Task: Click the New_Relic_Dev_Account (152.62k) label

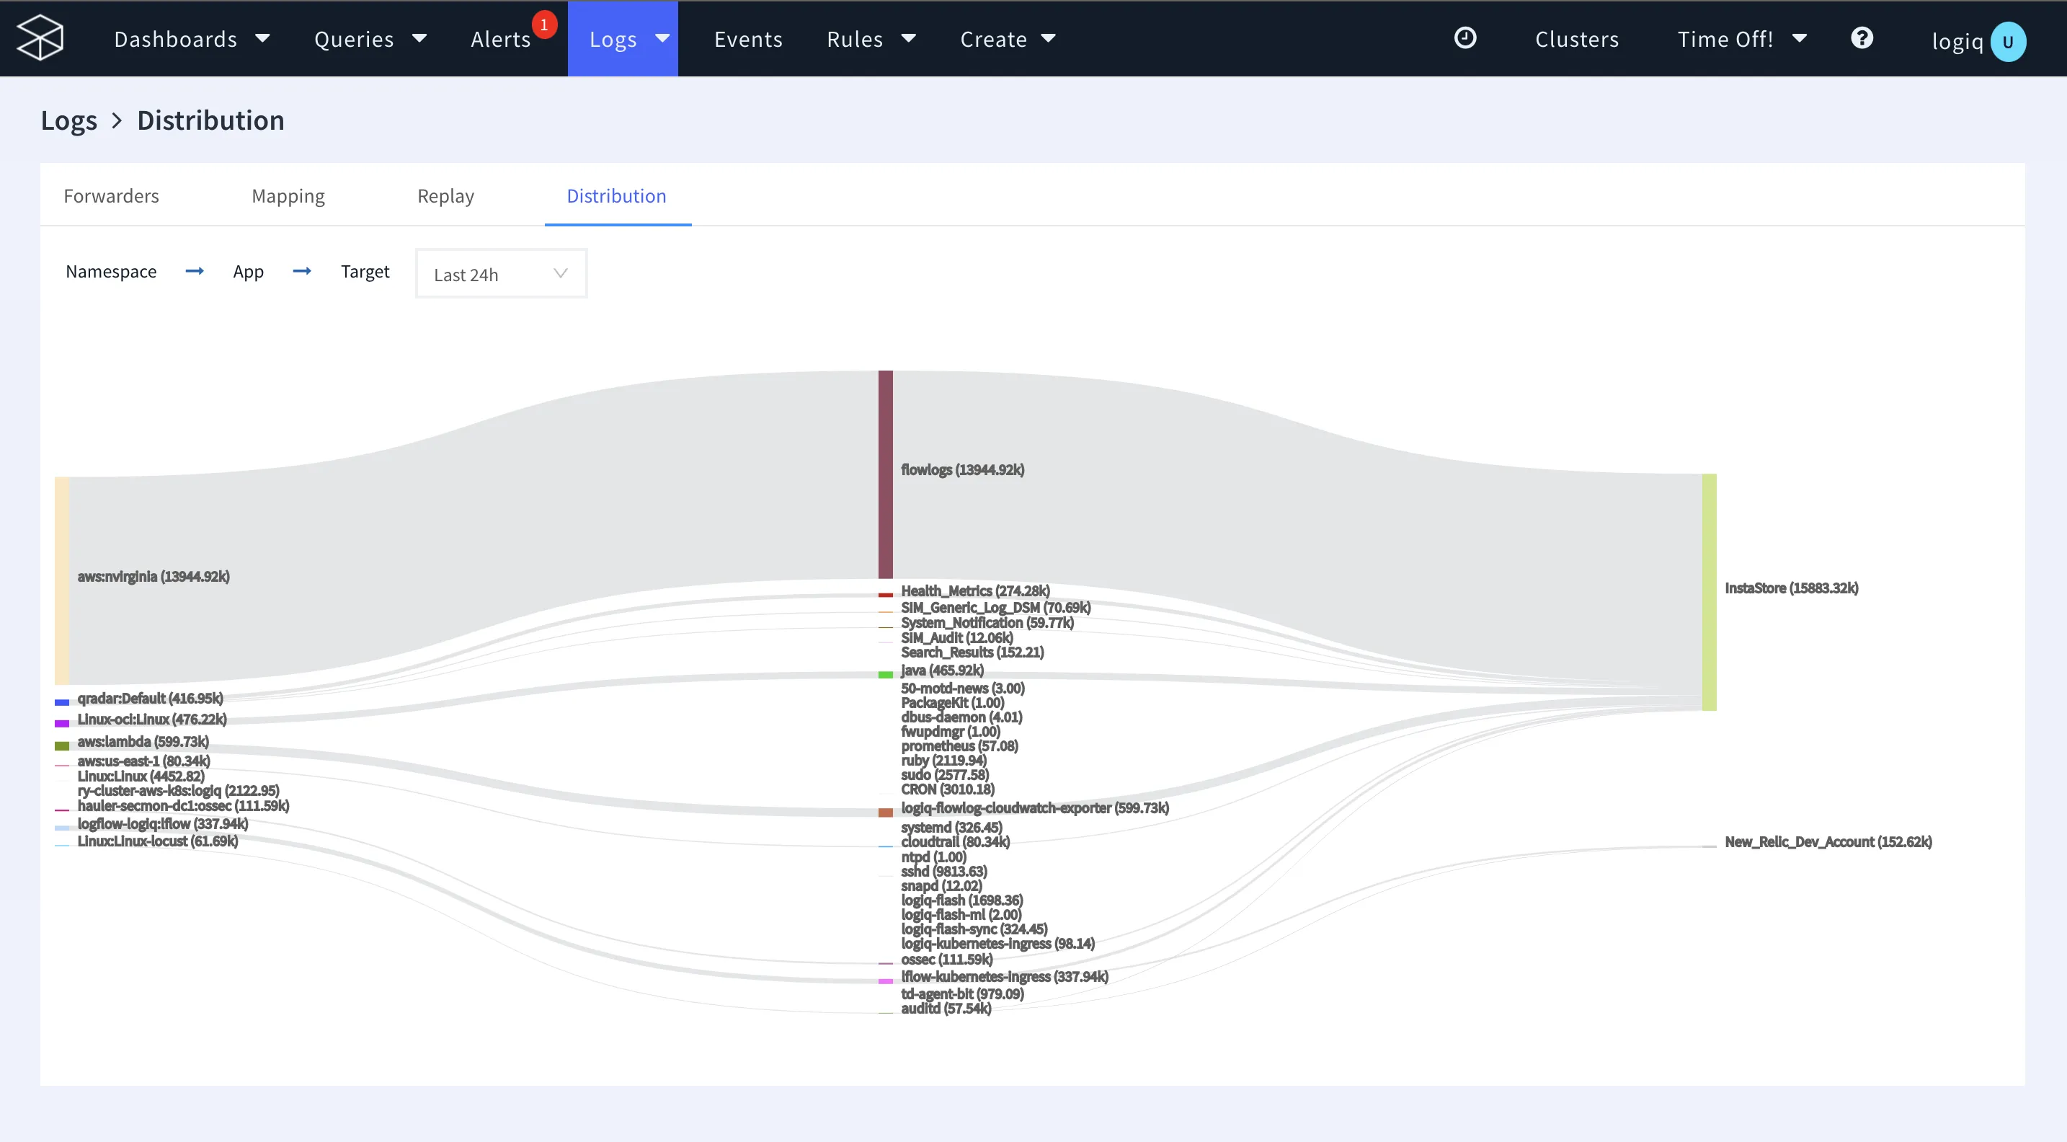Action: pos(1828,842)
